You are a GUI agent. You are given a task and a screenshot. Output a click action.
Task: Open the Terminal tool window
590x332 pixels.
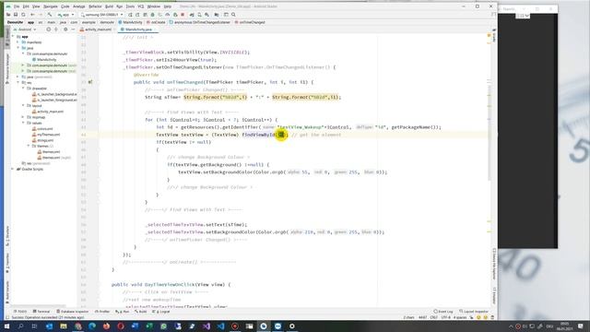point(41,312)
